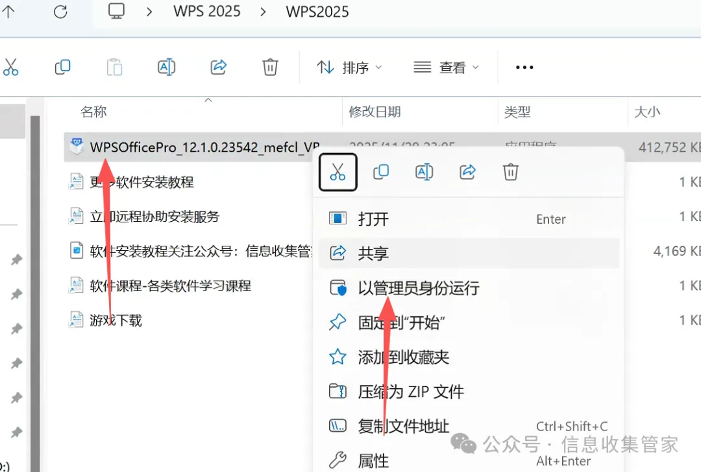Select the 更多软件安装教程 file
The image size is (701, 472).
[x=141, y=182]
